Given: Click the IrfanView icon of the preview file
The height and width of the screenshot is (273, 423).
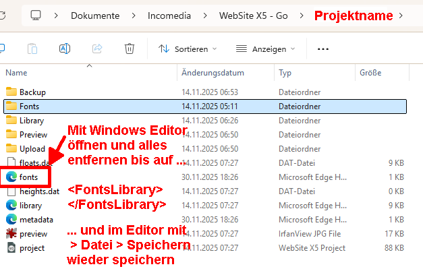Looking at the screenshot, I should click(11, 234).
